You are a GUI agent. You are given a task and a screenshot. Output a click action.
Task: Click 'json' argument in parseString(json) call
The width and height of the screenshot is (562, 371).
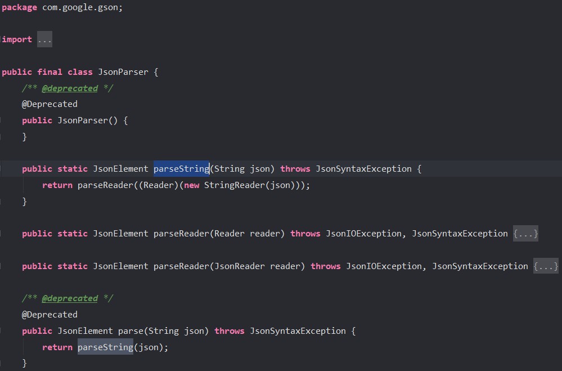[x=149, y=347]
